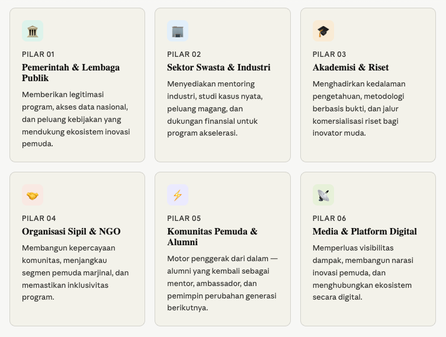Viewport: 446px width, 337px height.
Task: Click the Pilar 04 description about kepercayaan komunitas
Action: pos(75,272)
